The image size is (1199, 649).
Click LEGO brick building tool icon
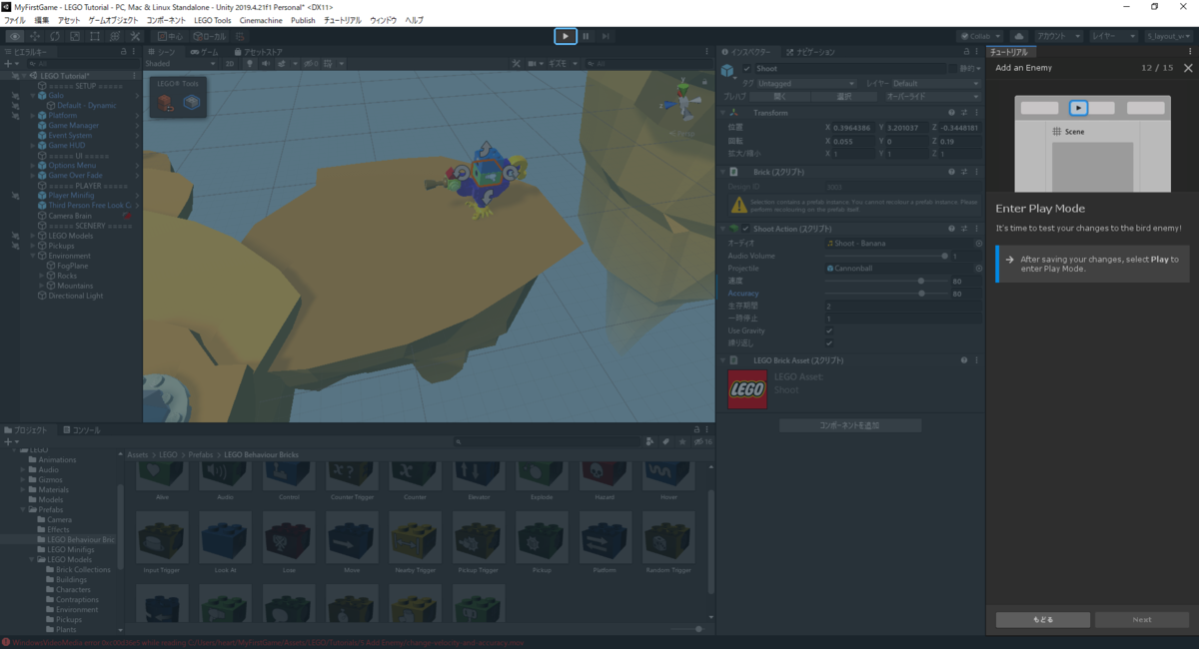click(x=167, y=103)
